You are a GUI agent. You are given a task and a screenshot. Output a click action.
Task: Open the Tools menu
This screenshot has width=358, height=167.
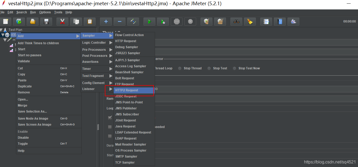(x=58, y=12)
